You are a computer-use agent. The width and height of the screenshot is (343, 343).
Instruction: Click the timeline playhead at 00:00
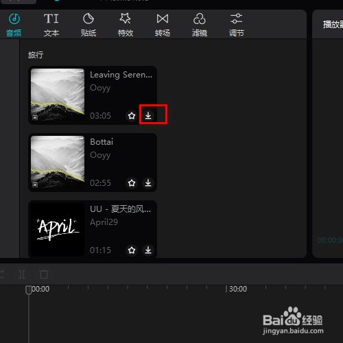(29, 289)
